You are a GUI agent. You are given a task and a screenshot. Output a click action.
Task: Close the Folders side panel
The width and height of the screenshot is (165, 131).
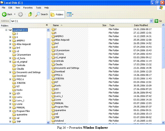coord(47,25)
